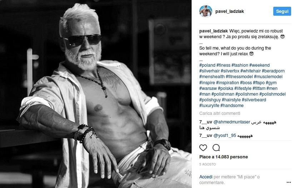Image resolution: width=294 pixels, height=188 pixels.
Task: Open the @yosf1_95 mention
Action: pyautogui.click(x=225, y=136)
